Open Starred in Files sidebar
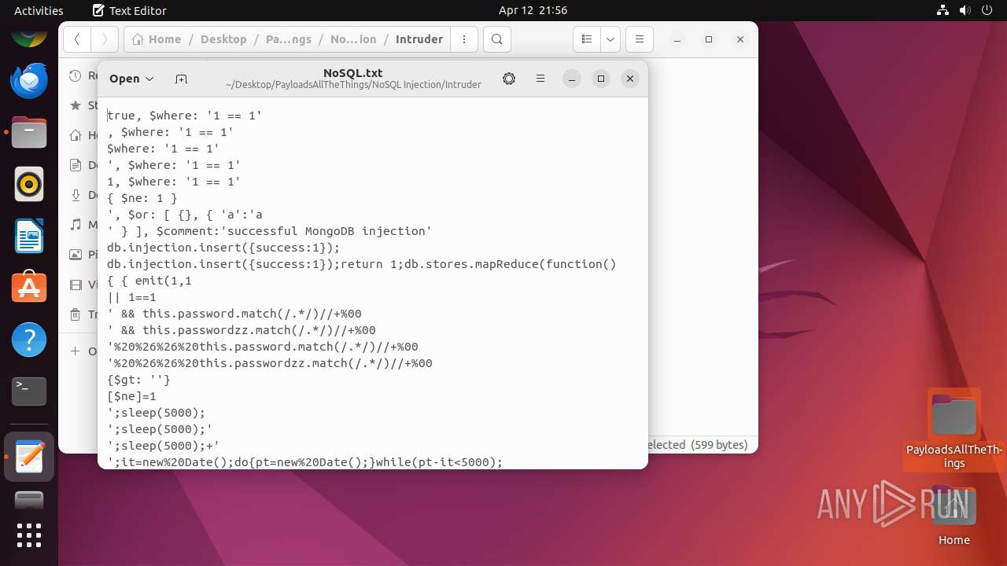The height and width of the screenshot is (566, 1007). (83, 105)
